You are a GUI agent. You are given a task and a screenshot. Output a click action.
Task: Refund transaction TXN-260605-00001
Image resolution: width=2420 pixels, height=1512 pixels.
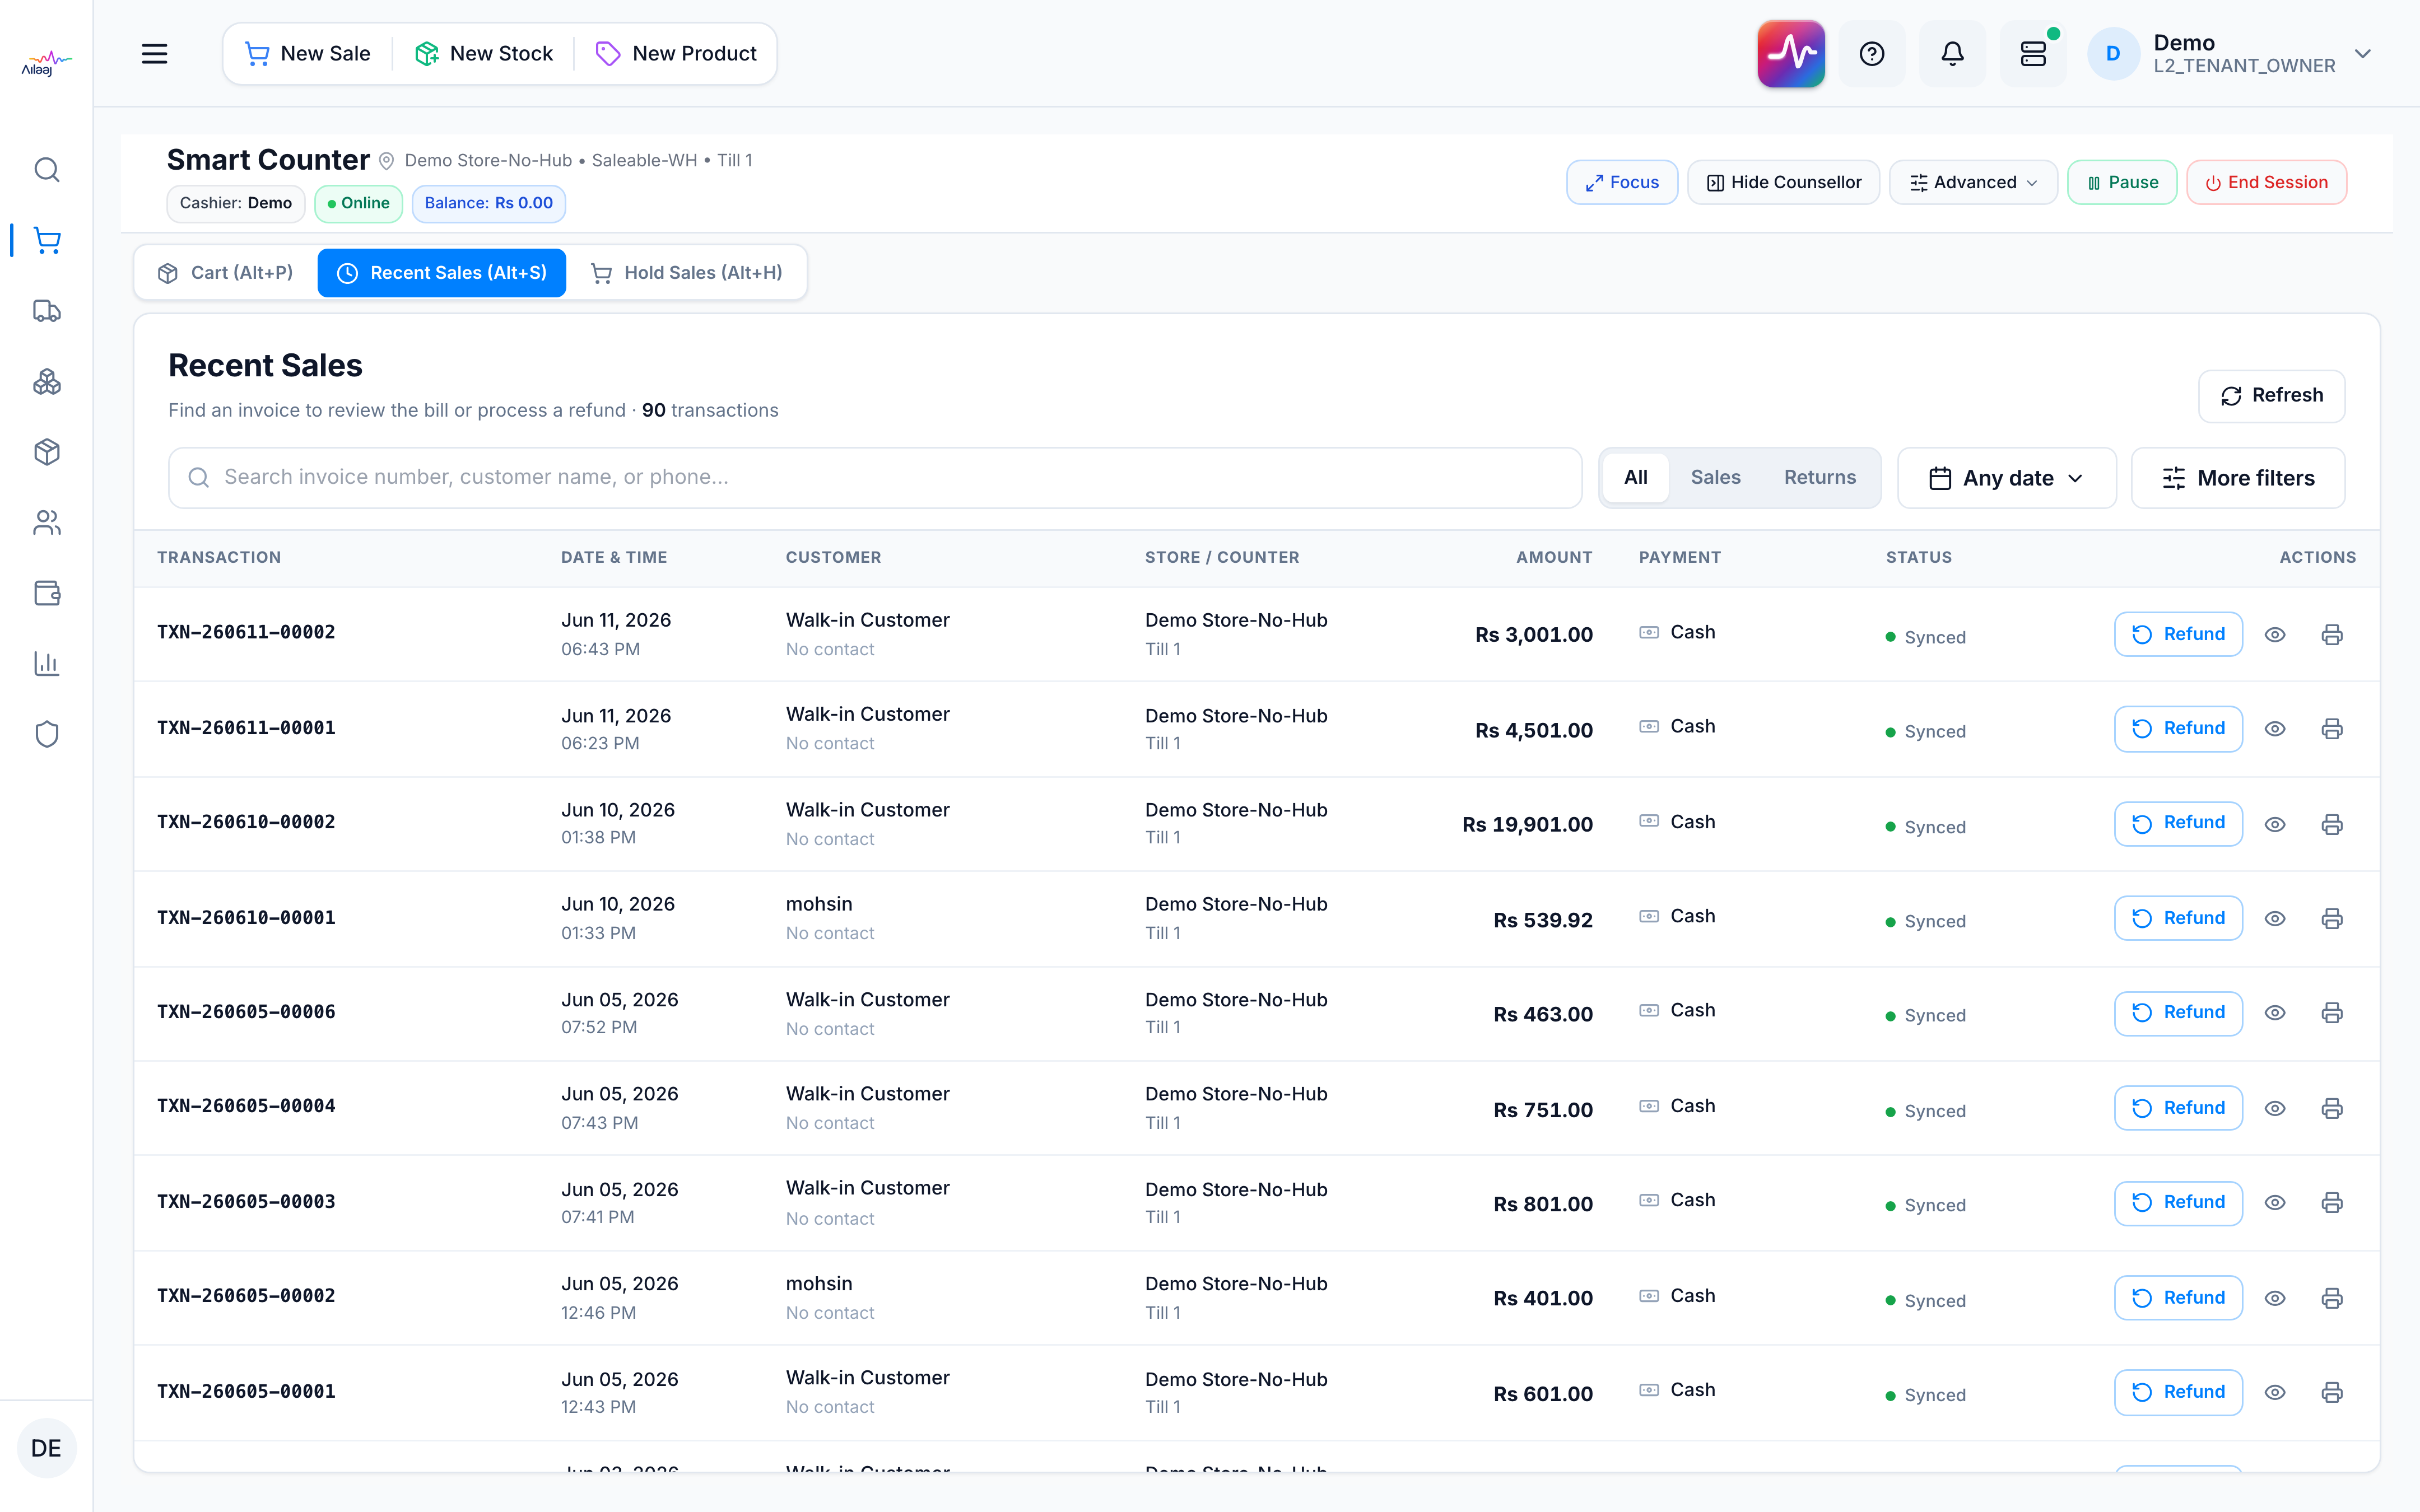click(x=2178, y=1392)
